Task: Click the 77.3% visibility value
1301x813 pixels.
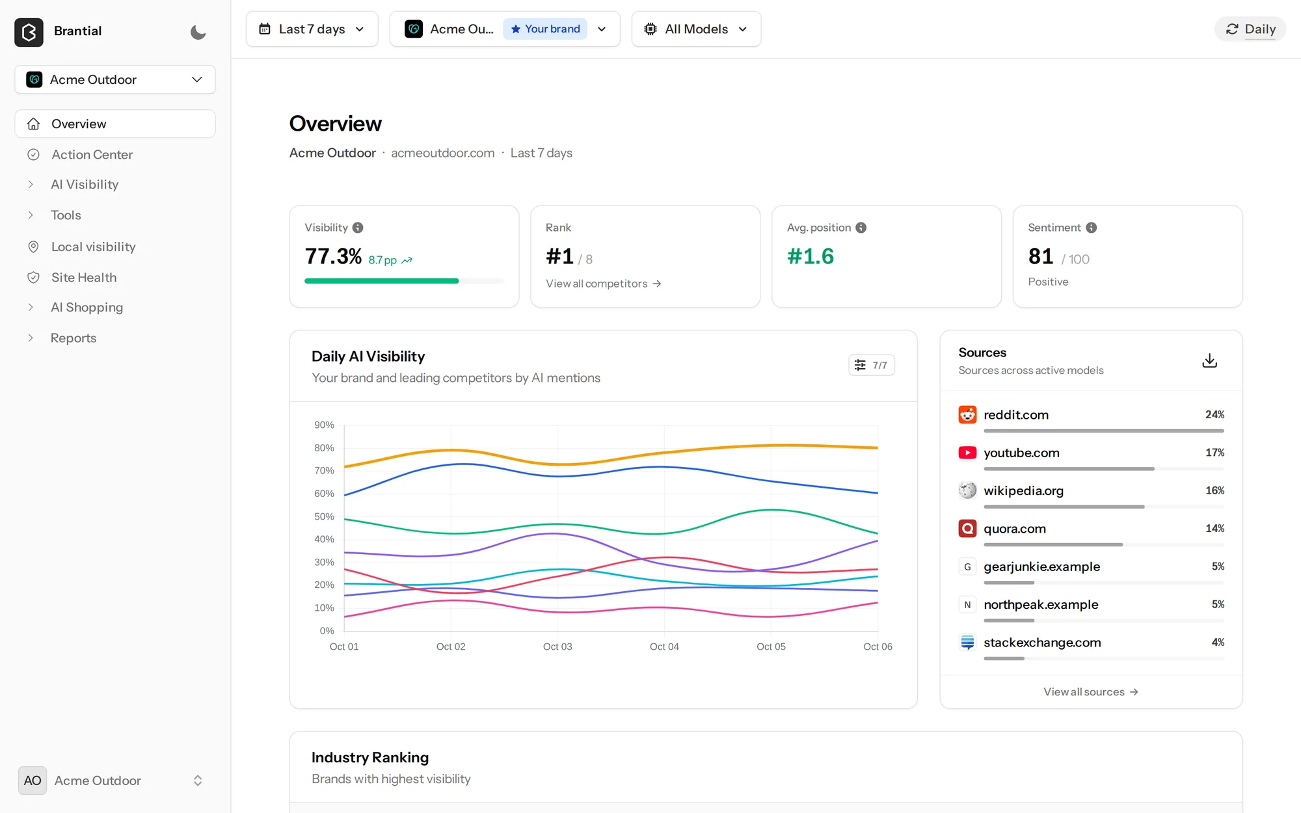Action: 333,256
